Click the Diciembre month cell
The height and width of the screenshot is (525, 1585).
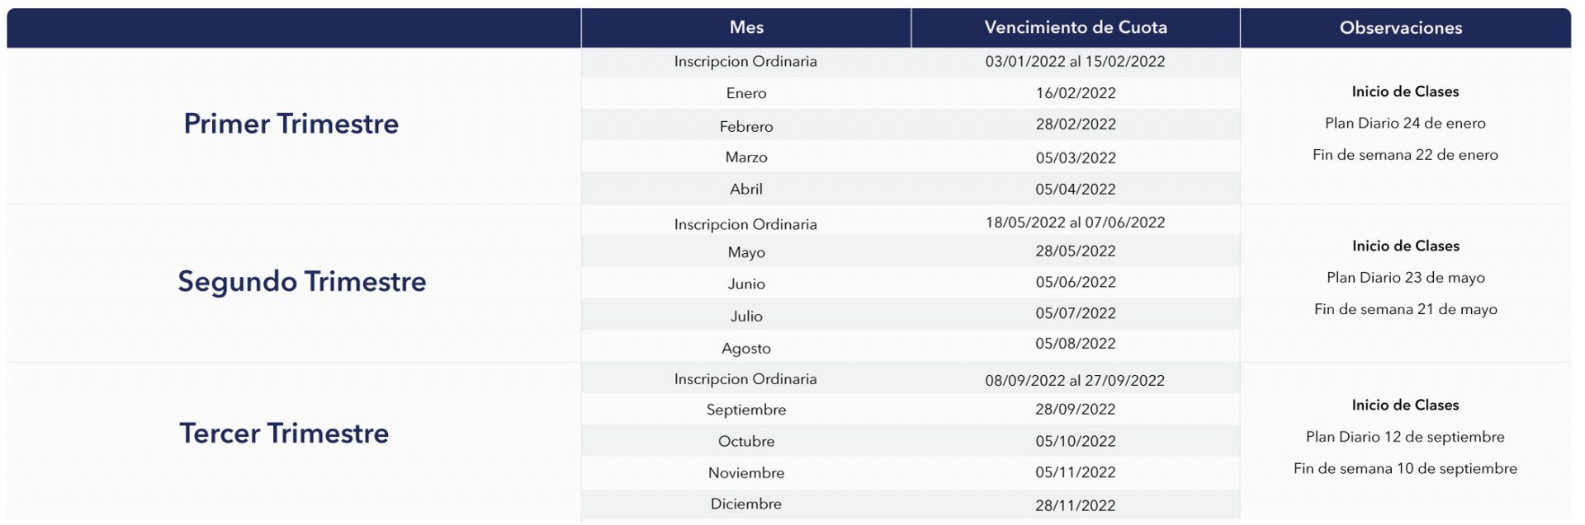[746, 504]
